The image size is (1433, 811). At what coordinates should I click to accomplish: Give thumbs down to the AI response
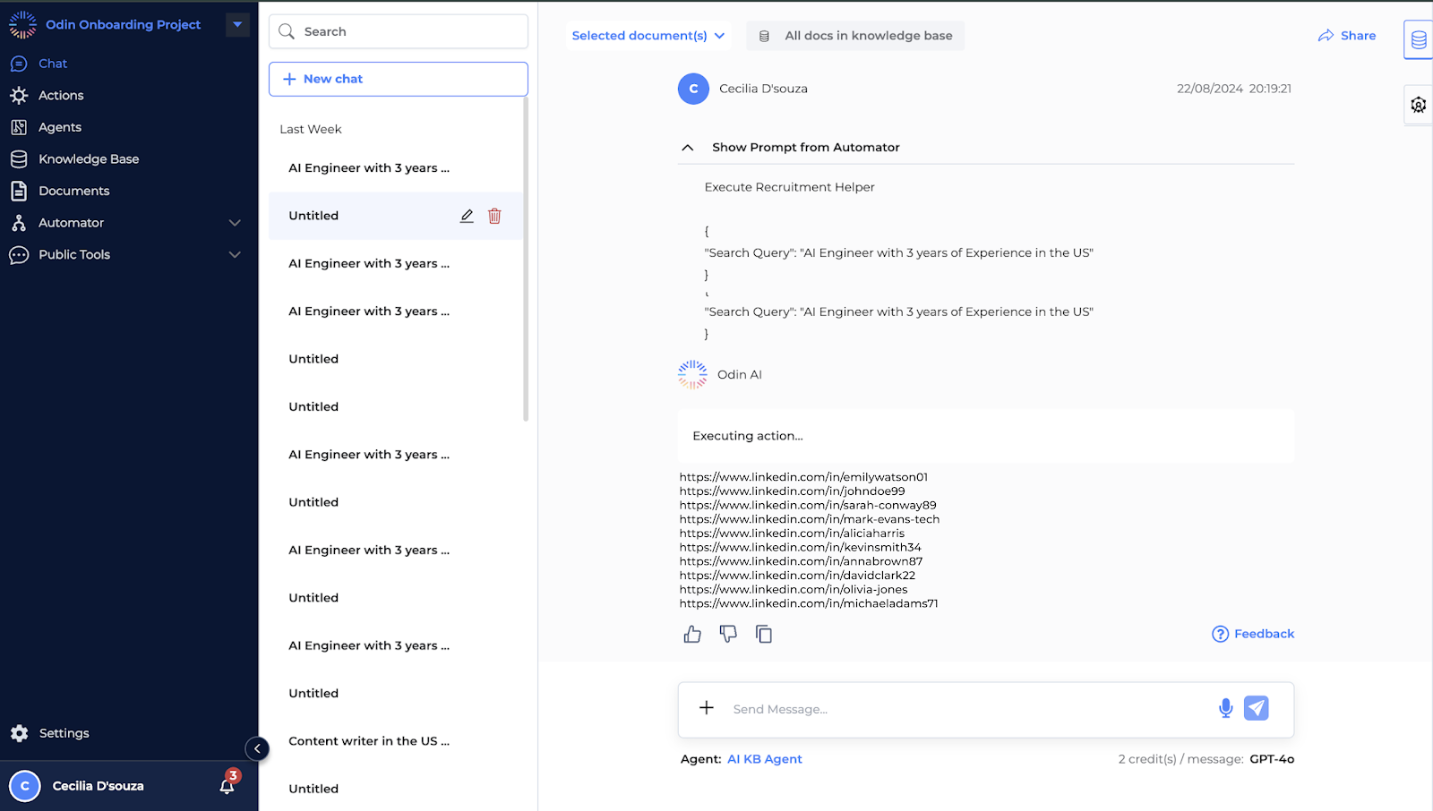tap(728, 634)
